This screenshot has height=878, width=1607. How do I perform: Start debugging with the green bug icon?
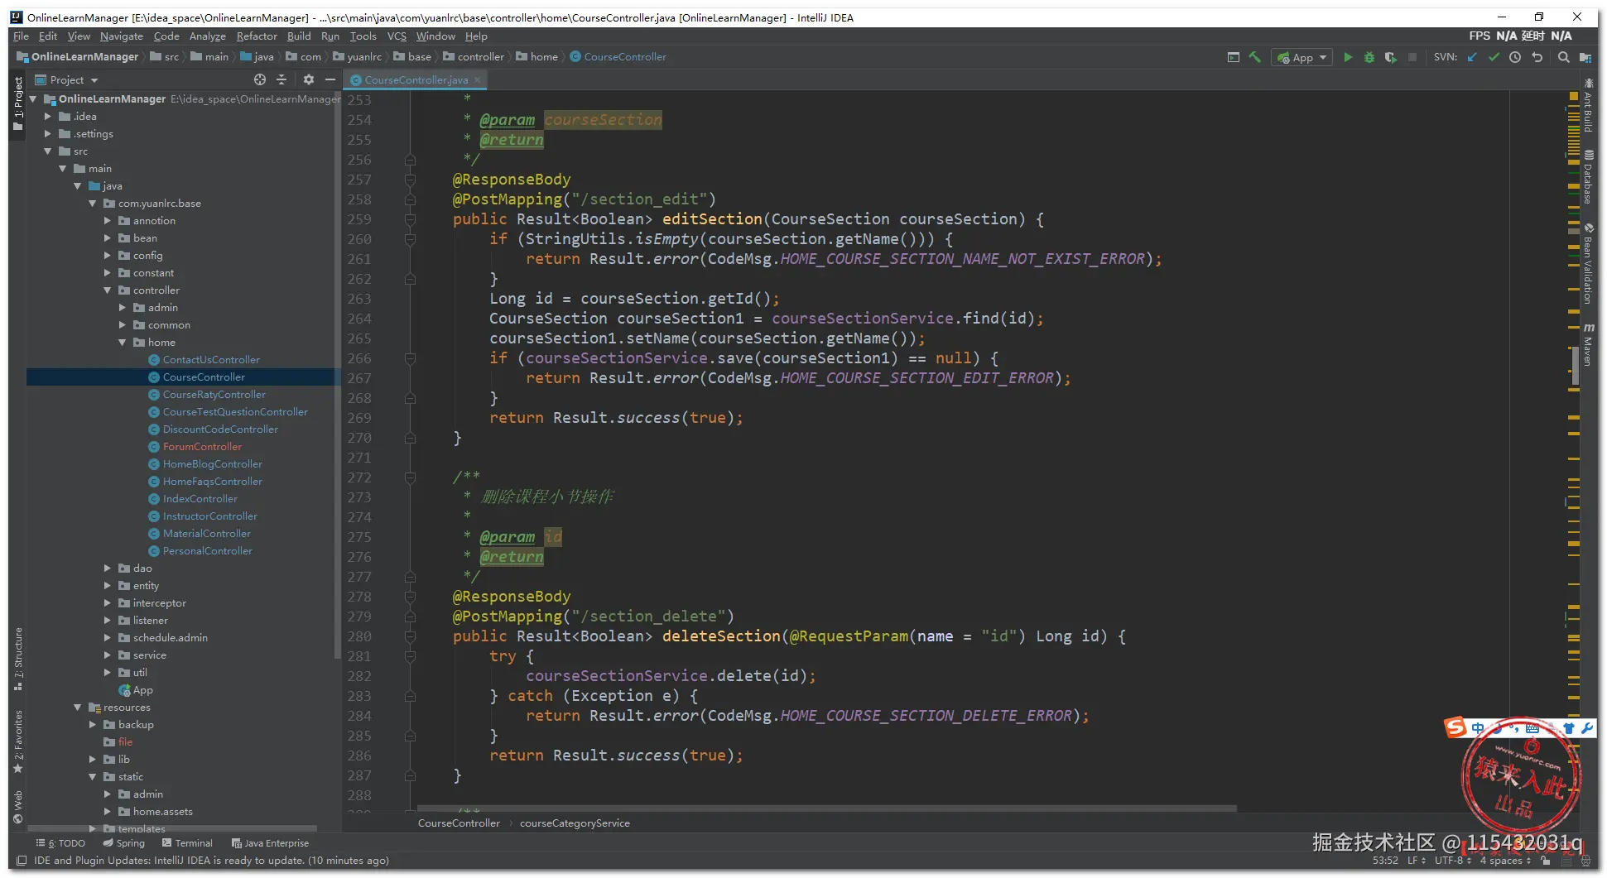click(1369, 57)
